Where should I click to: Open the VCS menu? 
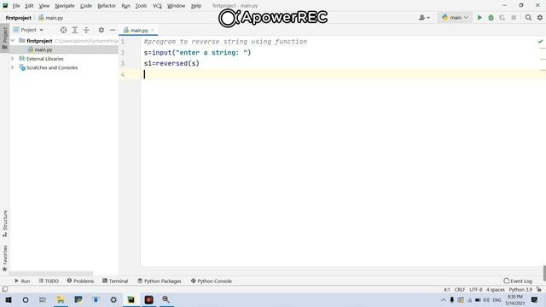(157, 6)
